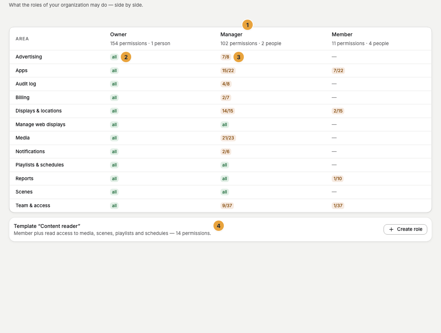The width and height of the screenshot is (441, 333).
Task: Click Manager's "all" badge for Manage web displays
Action: pos(225,125)
